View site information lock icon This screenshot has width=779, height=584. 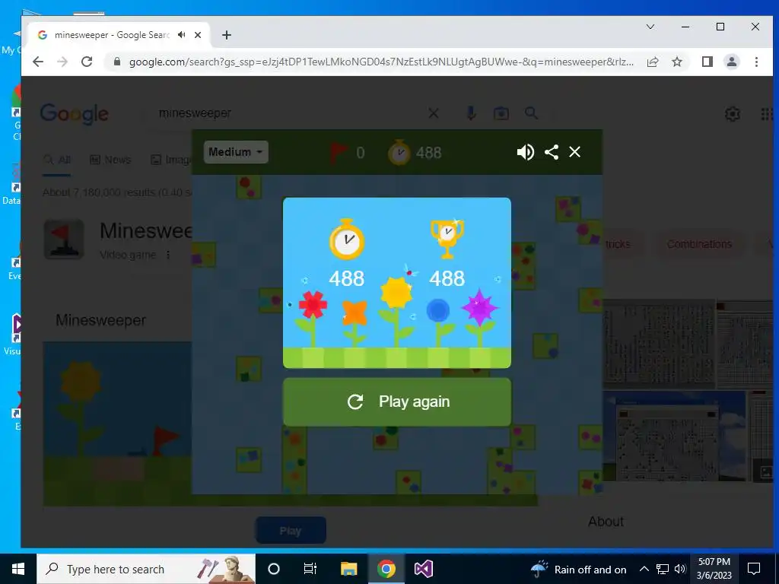pos(117,62)
